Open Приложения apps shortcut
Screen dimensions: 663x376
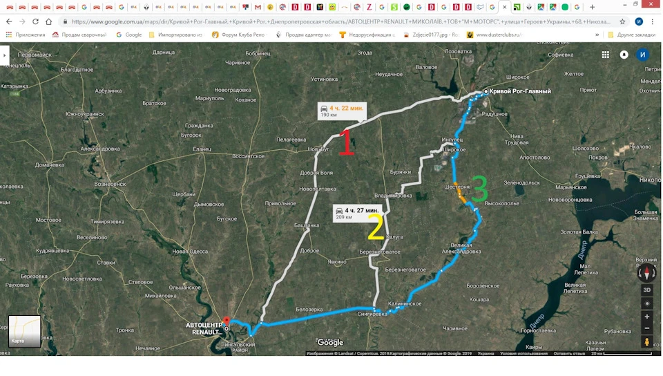coord(26,35)
